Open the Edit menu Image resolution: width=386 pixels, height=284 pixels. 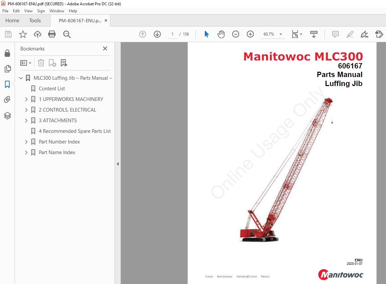(16, 11)
